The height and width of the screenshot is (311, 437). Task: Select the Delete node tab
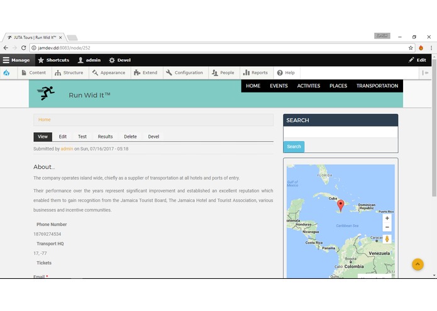coord(130,137)
